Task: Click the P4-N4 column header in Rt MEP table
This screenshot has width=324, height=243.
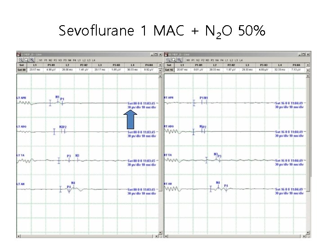Action: 297,65
